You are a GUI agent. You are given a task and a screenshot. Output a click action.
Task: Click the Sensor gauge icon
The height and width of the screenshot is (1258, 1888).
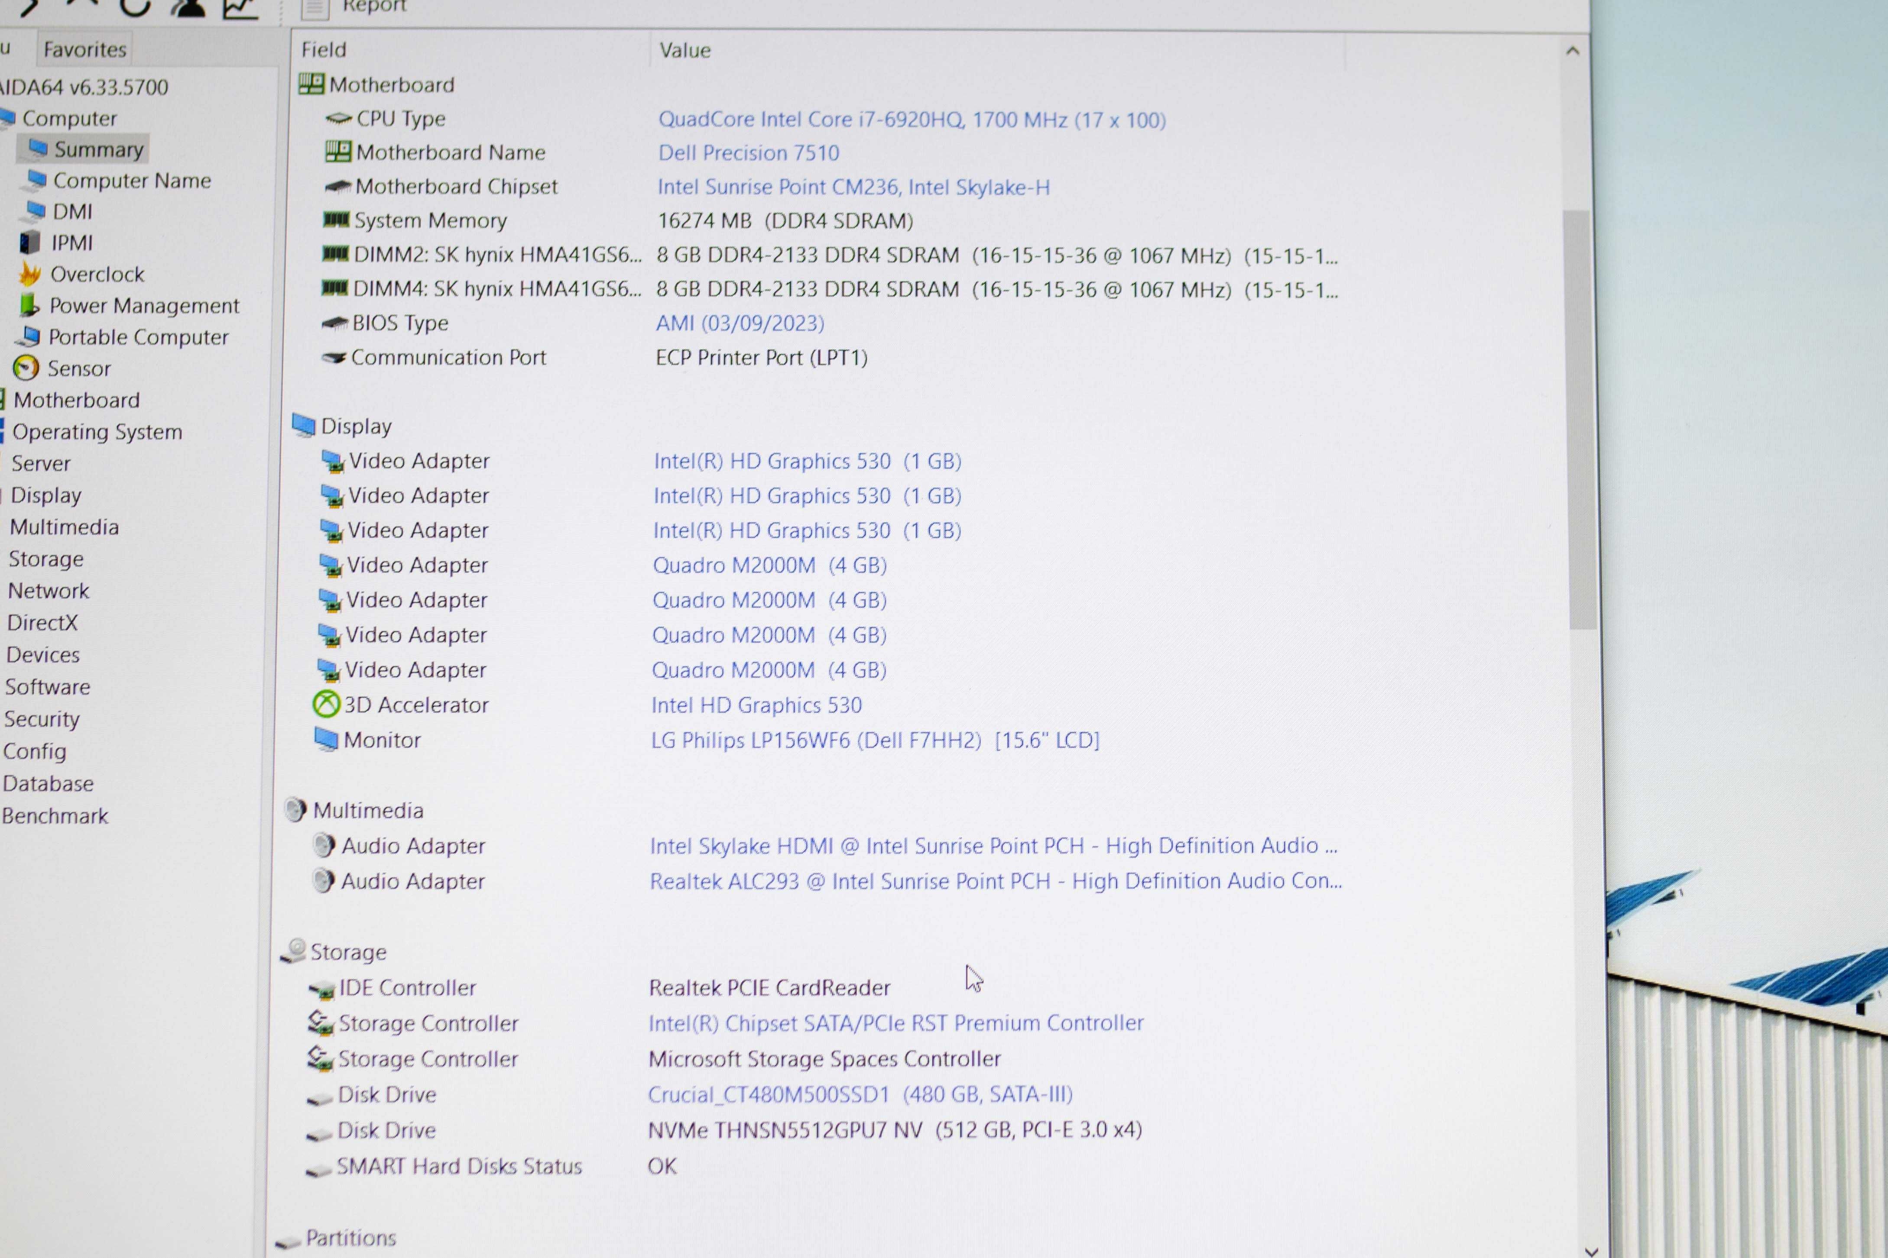pos(26,368)
